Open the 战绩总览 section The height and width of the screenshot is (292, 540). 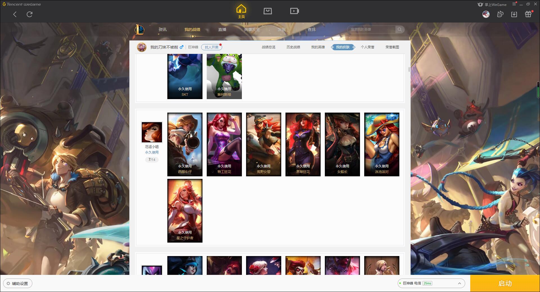click(x=269, y=47)
